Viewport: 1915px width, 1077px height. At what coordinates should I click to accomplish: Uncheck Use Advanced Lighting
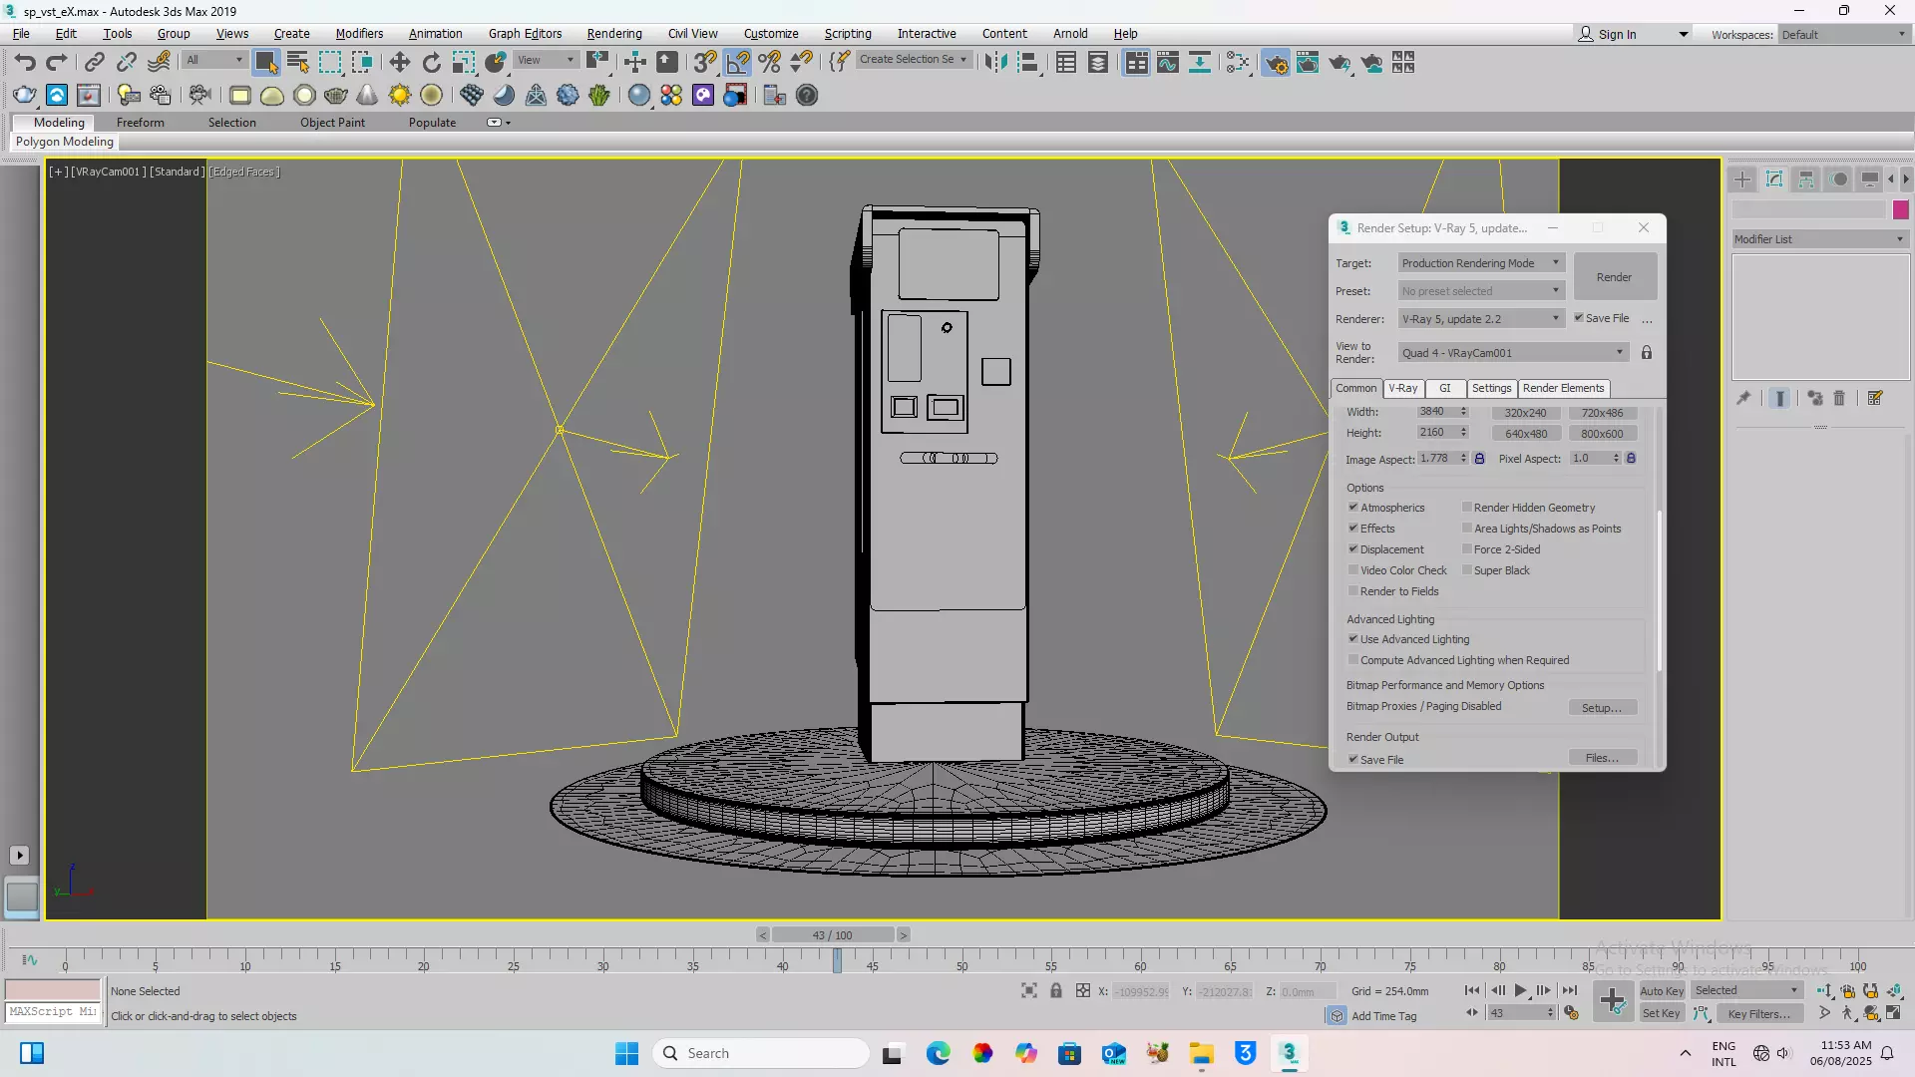point(1353,639)
